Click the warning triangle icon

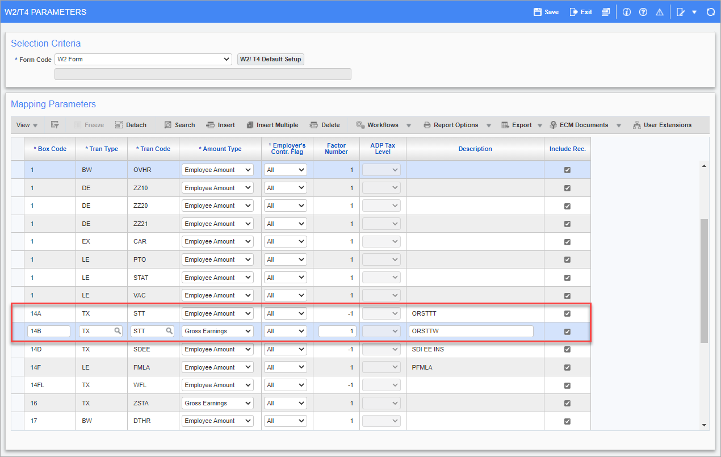coord(660,12)
